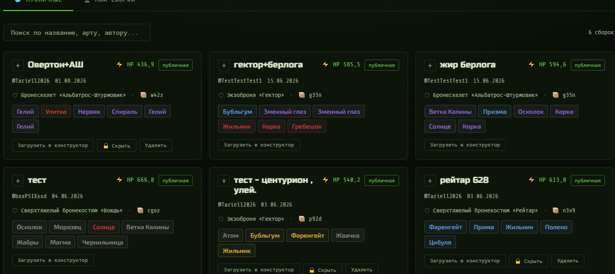Click the container icon in the гектор+берлога card
The height and width of the screenshot is (274, 615).
(302, 95)
